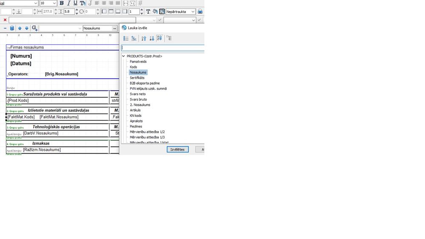
Task: Center align text
Action: tap(104, 3)
